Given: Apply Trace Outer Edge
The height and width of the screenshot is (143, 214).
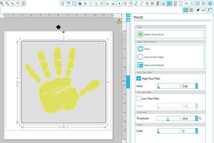Looking at the screenshot, I should tap(151, 57).
